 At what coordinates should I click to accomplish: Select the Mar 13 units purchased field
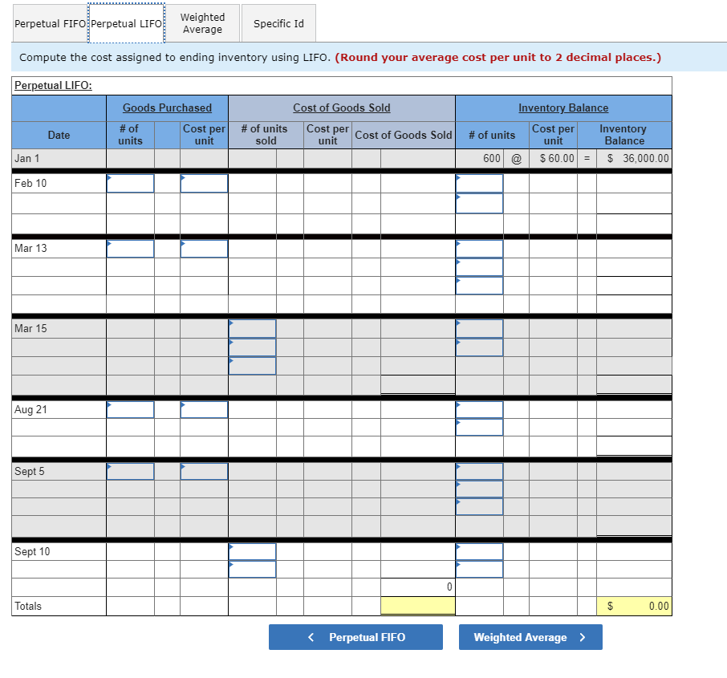pos(131,248)
